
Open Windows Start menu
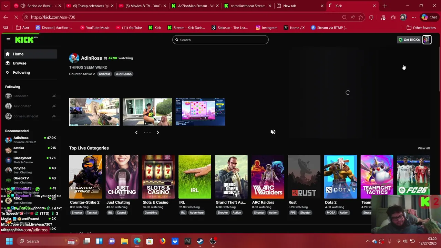[x=9, y=241]
